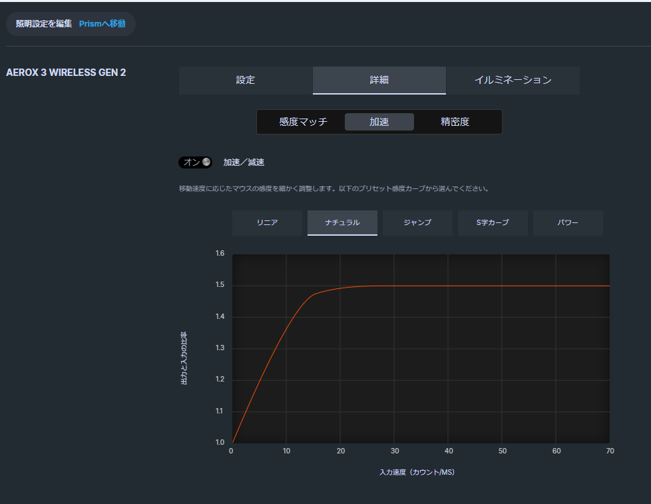Click the 入力速度（カウント/MS） axis label

click(x=417, y=472)
